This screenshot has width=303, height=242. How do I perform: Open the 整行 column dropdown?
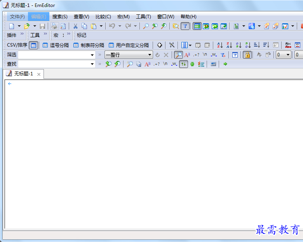click(150, 55)
